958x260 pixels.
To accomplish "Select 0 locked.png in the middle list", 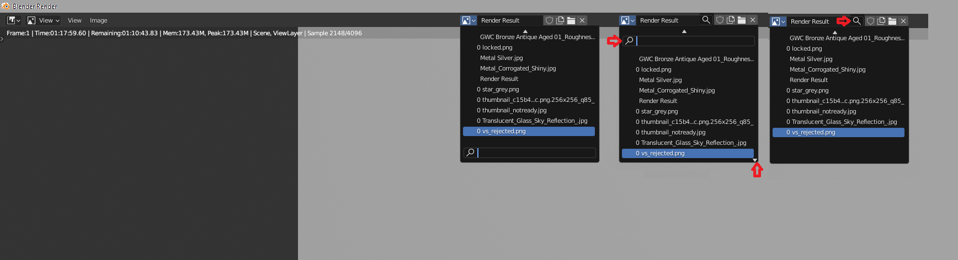I will pyautogui.click(x=688, y=69).
